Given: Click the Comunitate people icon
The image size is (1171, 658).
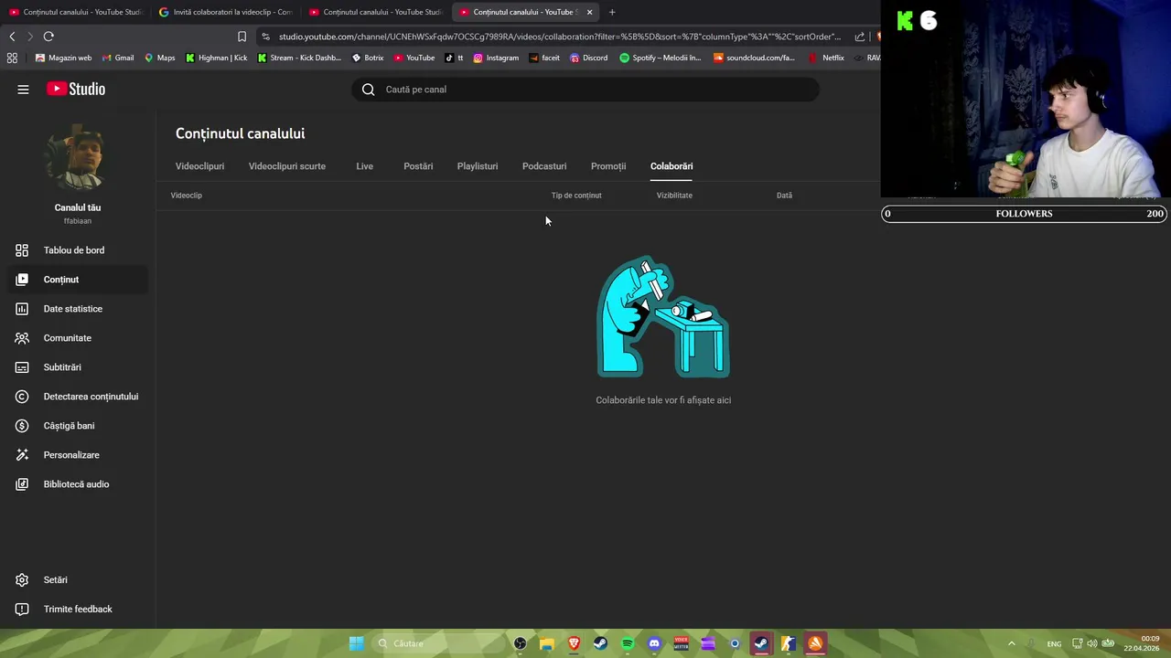Looking at the screenshot, I should [x=22, y=338].
